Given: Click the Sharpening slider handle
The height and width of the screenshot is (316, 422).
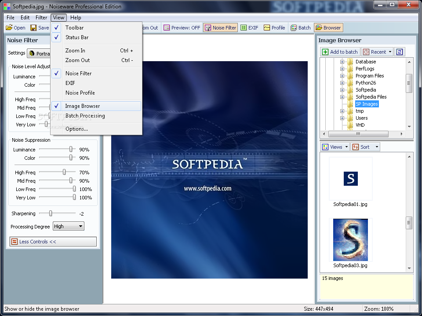Looking at the screenshot, I should 50,213.
